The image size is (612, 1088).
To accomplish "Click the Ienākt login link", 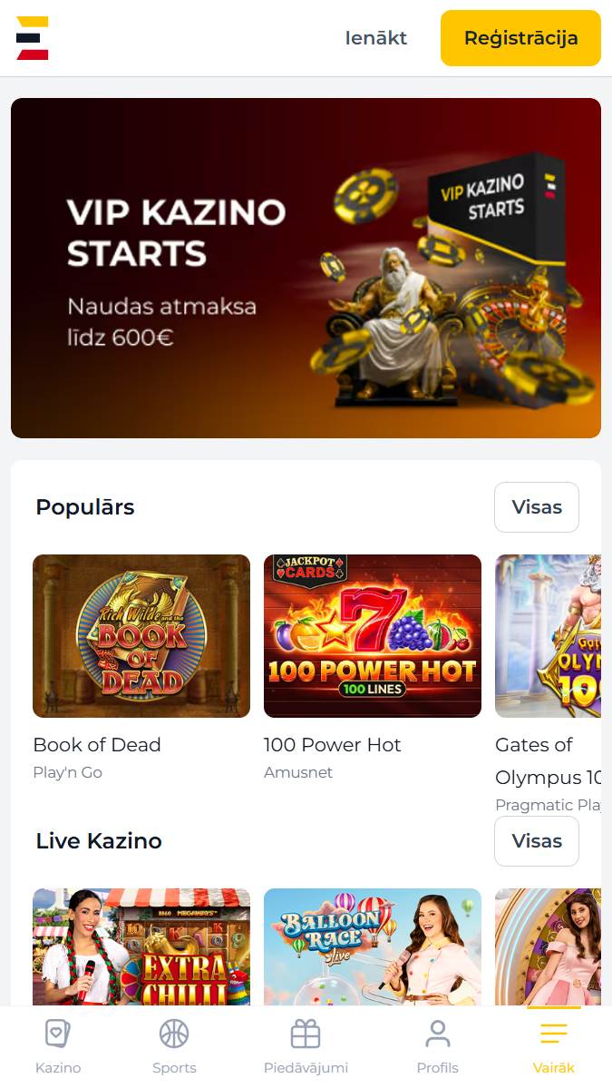I will point(376,38).
